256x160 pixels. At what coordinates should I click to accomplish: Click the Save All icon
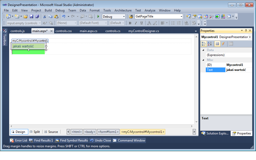coord(37,16)
